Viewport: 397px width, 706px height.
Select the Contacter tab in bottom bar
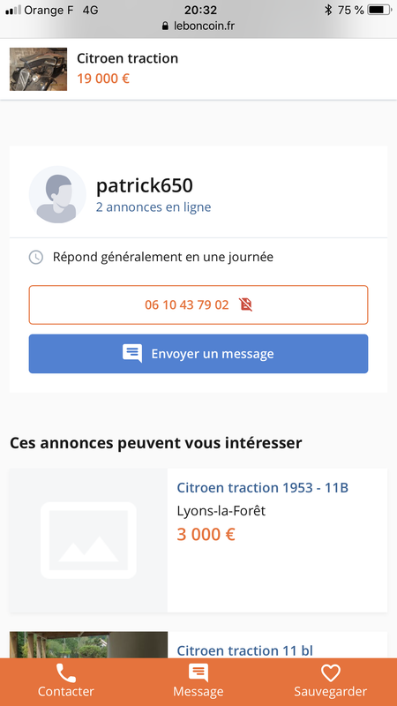pyautogui.click(x=65, y=681)
